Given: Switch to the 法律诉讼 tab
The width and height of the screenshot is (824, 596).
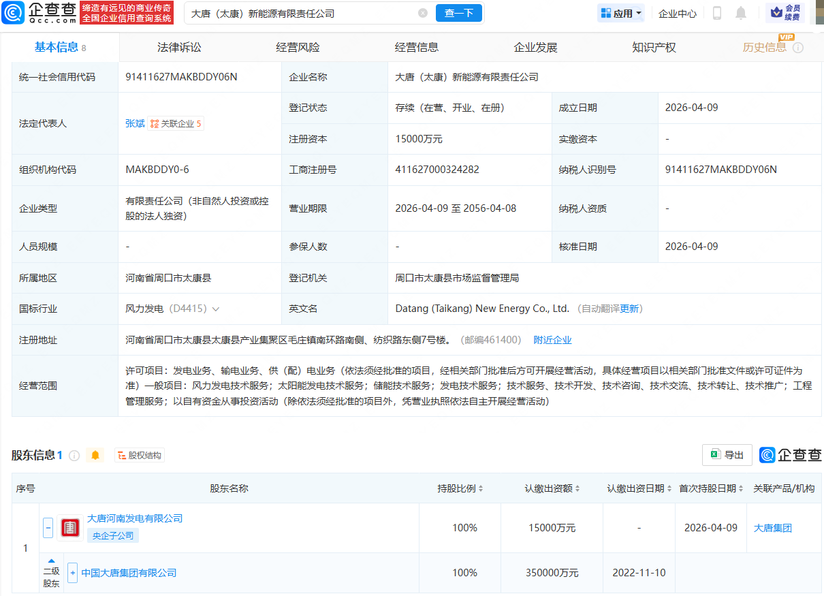Looking at the screenshot, I should click(x=179, y=47).
